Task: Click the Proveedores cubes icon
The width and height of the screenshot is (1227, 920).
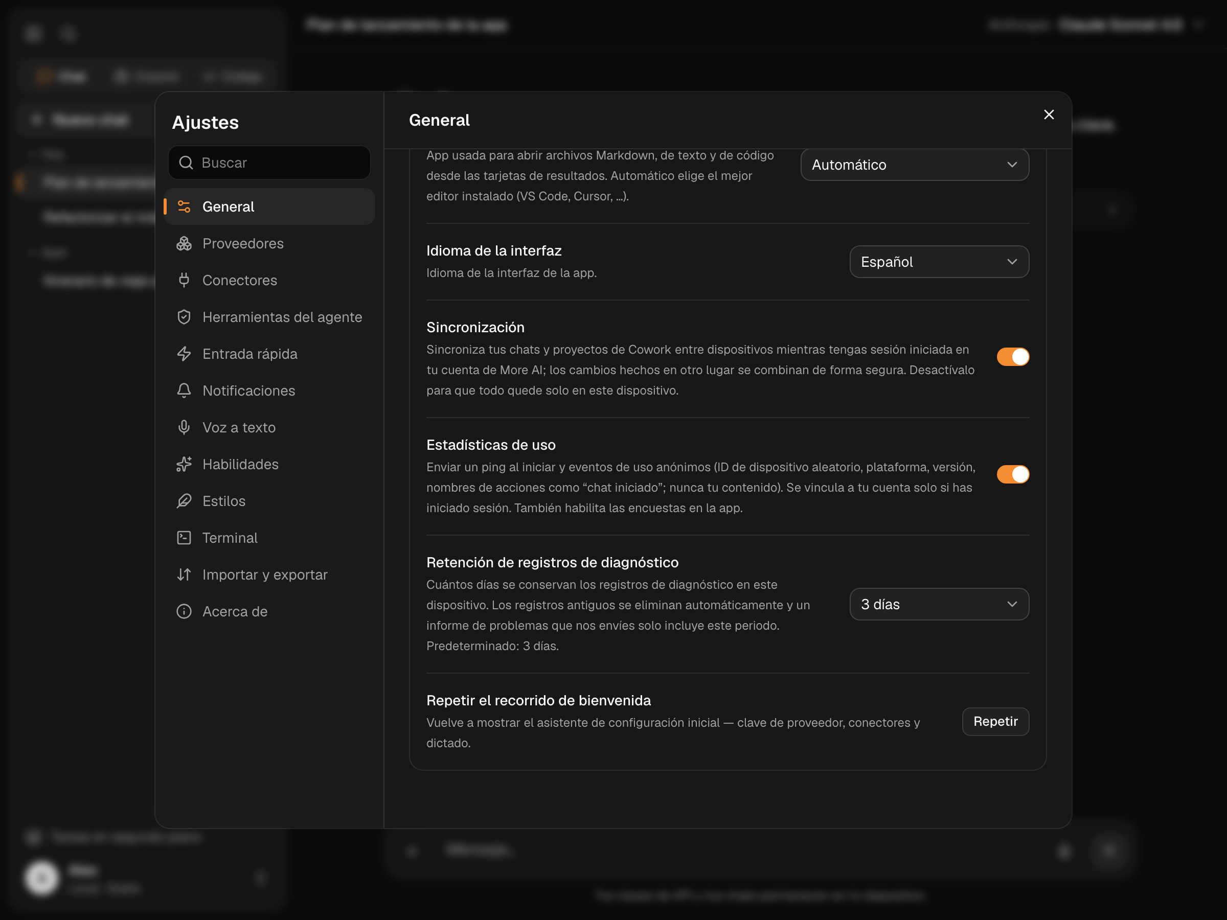Action: pos(184,243)
